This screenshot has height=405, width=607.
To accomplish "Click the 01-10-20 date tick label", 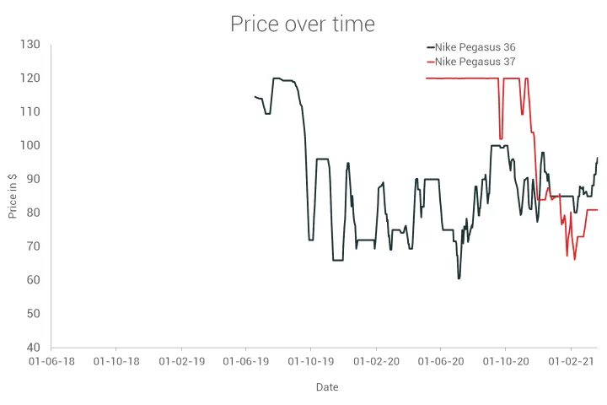I will pos(505,361).
